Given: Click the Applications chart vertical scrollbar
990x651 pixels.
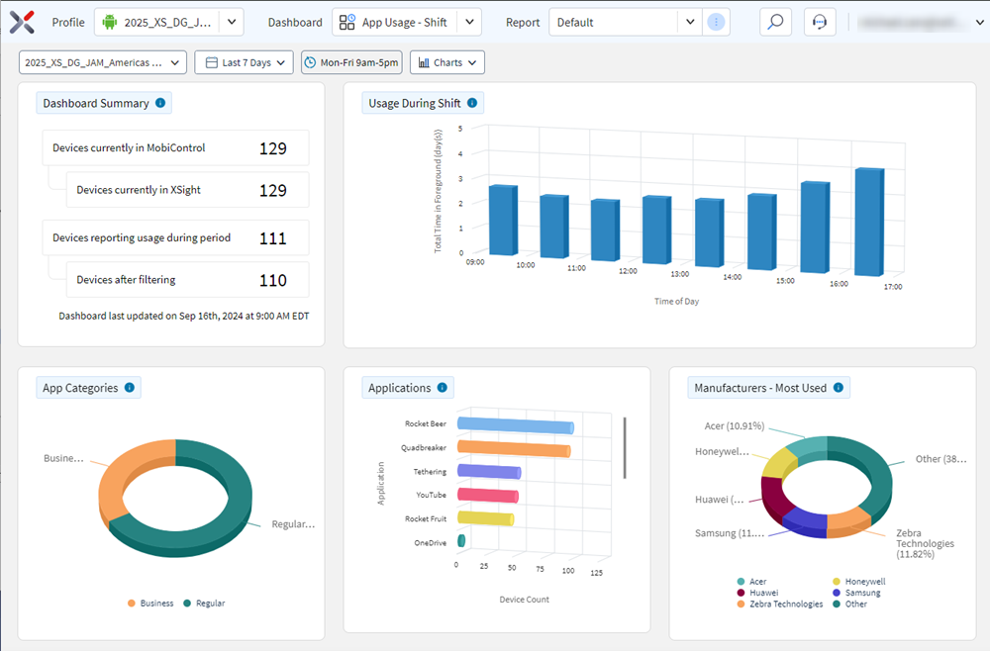Looking at the screenshot, I should pos(625,447).
